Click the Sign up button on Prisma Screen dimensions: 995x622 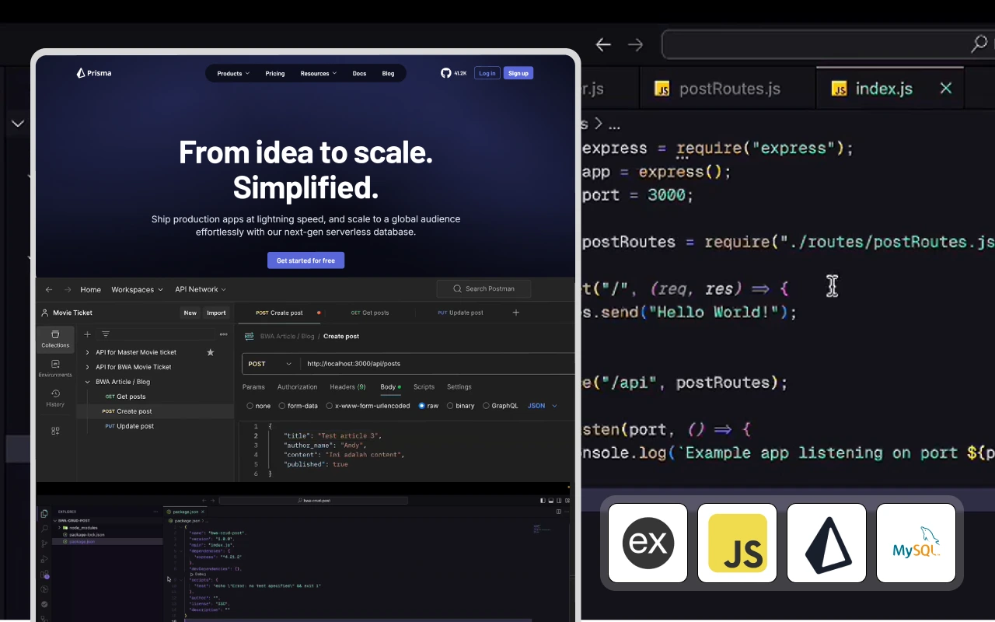518,73
